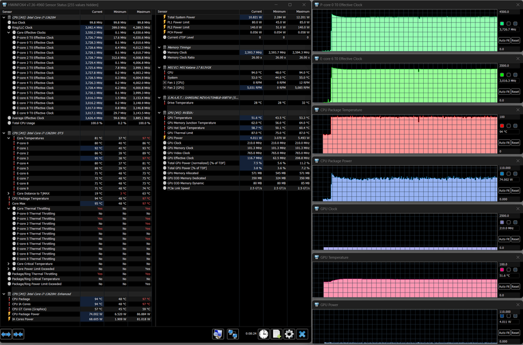Open the remote network computers icon
The image size is (523, 345).
click(233, 334)
